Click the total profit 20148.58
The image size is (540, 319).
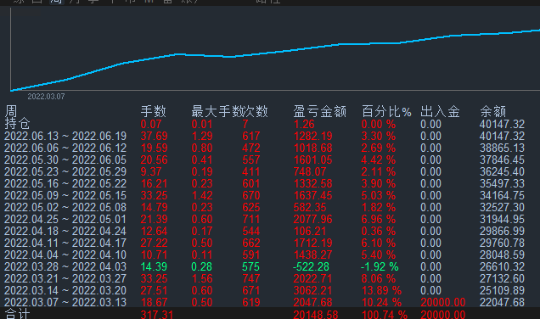pos(316,315)
